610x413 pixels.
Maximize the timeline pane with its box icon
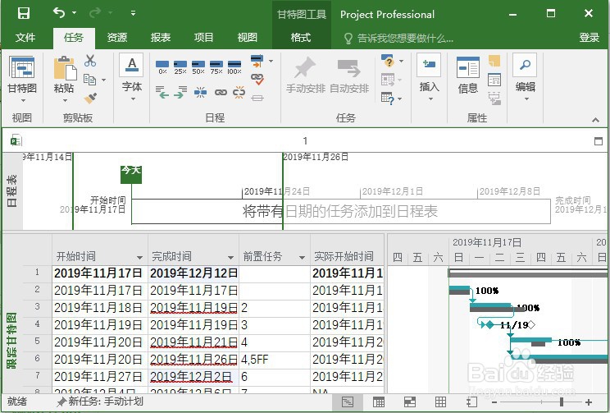(599, 141)
